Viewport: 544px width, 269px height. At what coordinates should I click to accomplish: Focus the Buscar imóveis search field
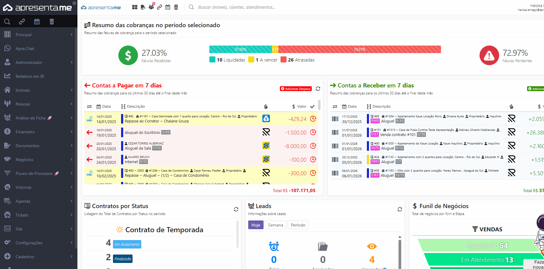236,7
